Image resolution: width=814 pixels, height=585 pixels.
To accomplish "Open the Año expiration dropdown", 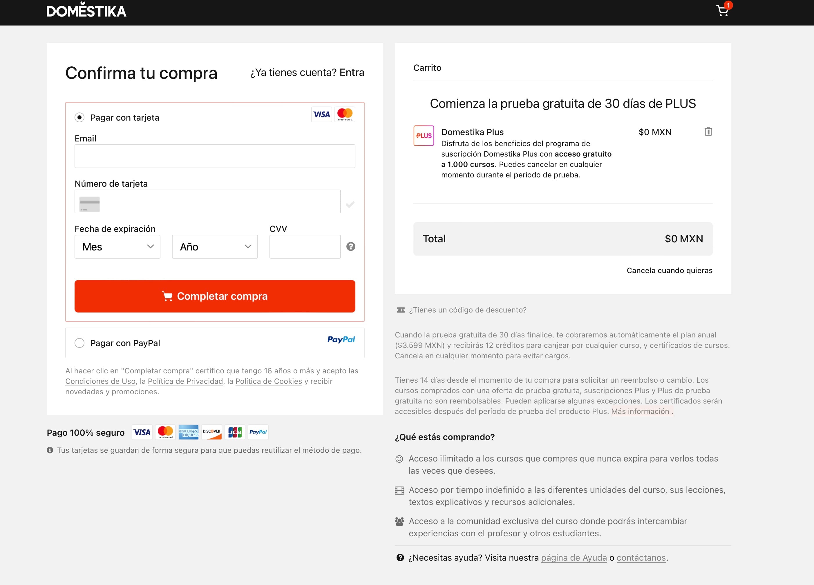I will tap(215, 247).
